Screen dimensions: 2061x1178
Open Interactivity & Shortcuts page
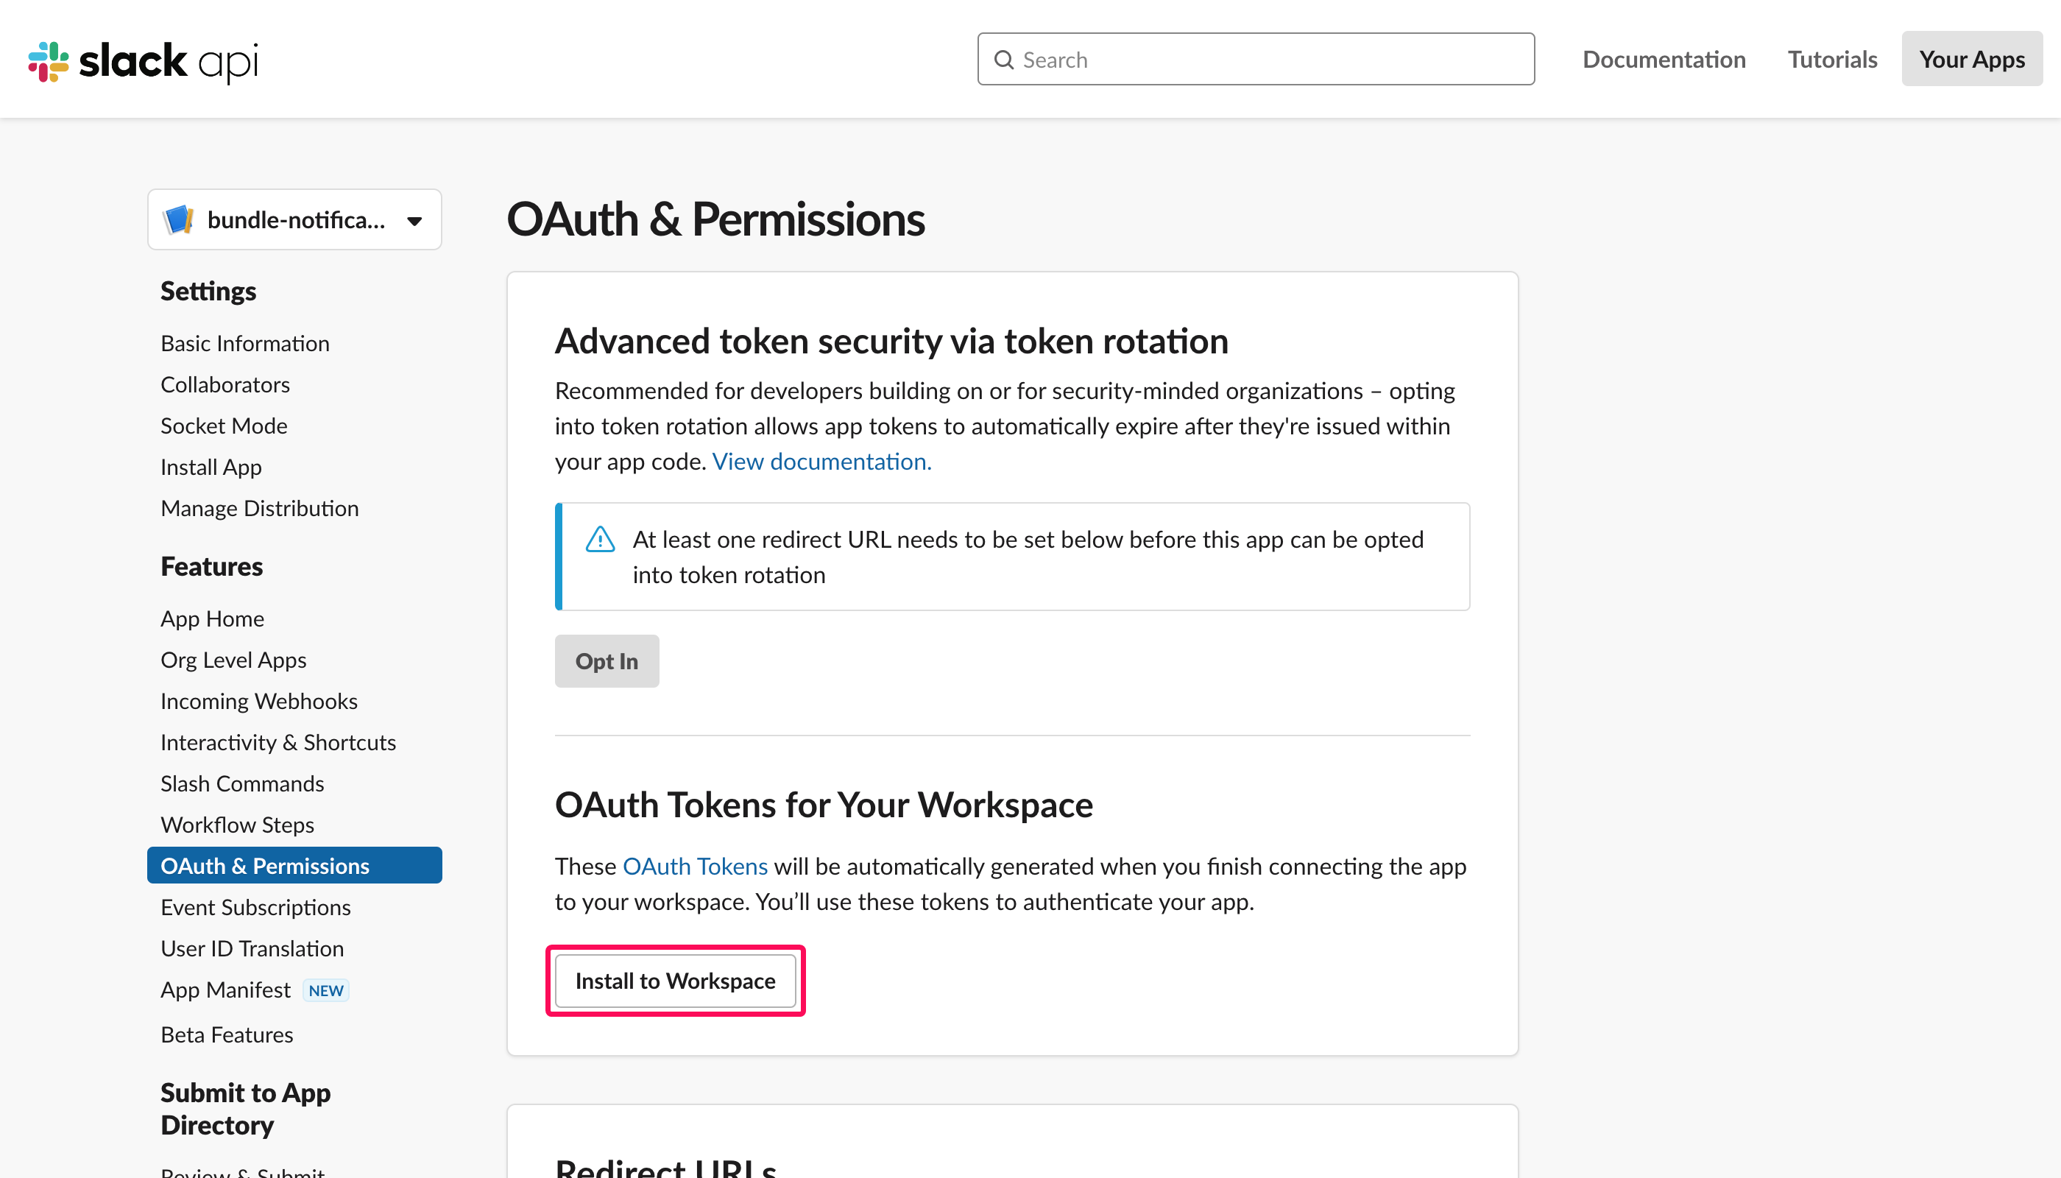click(x=278, y=742)
